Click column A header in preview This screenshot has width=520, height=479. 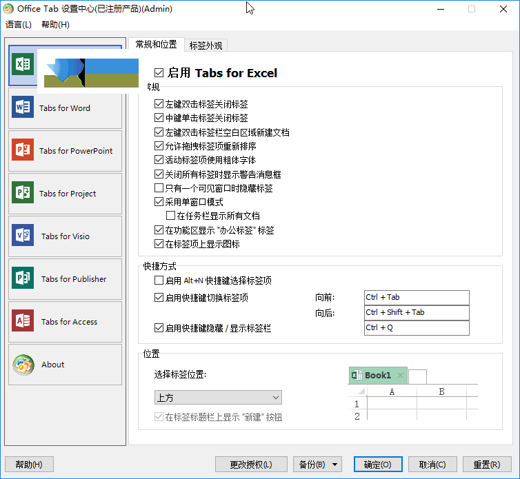(x=392, y=391)
